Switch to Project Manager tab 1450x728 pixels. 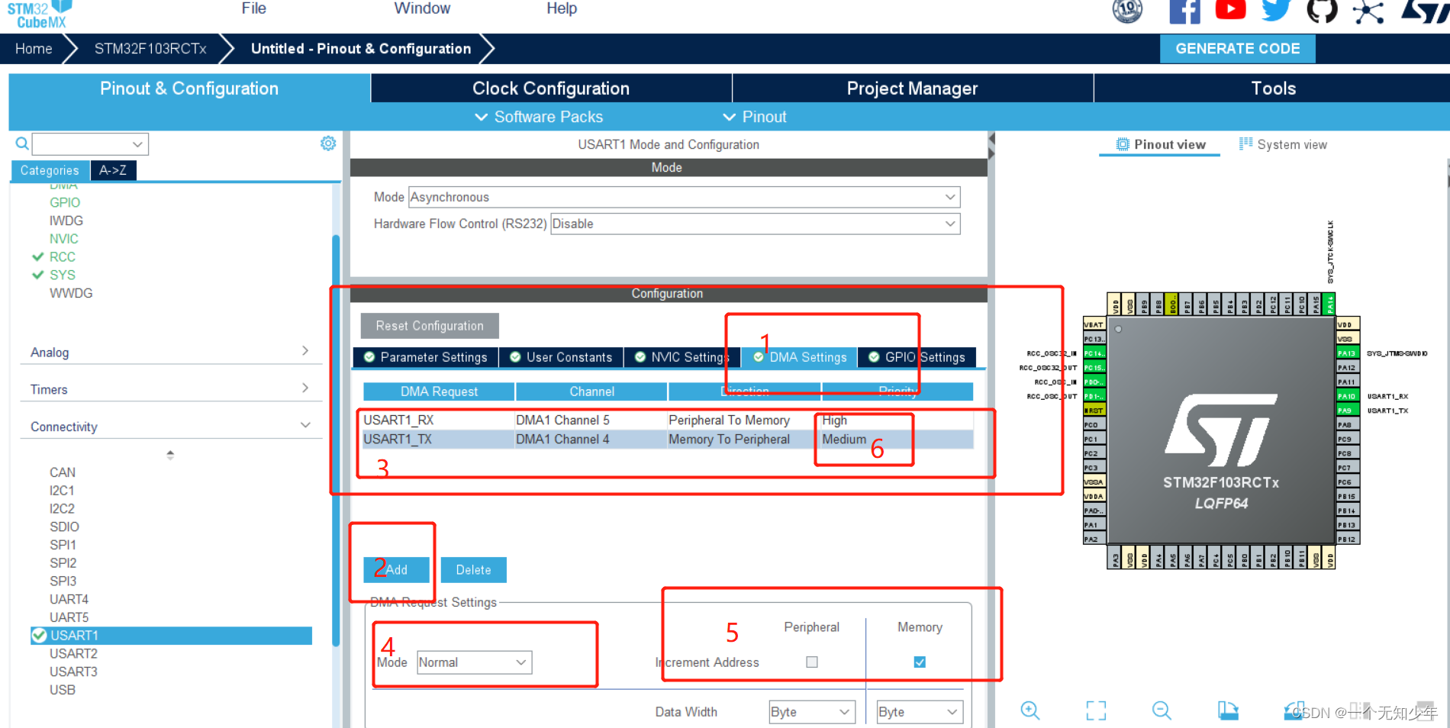coord(912,89)
